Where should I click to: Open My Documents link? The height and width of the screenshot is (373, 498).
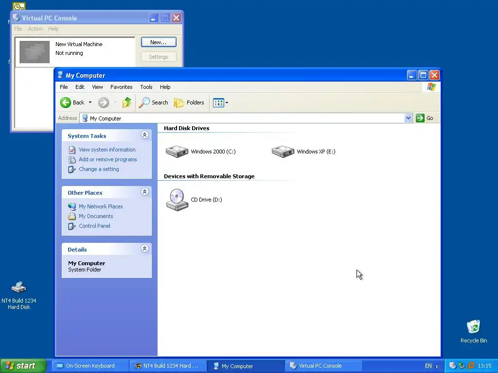coord(96,216)
